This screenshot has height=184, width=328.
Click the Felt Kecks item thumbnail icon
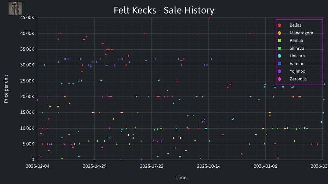click(15, 9)
